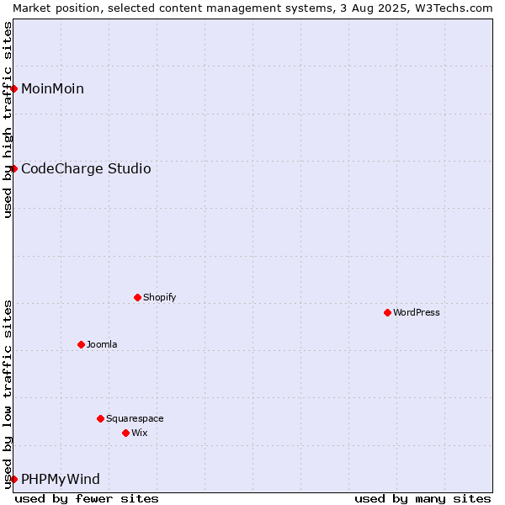This screenshot has height=505, width=505.
Task: Click the 'used by high traffic sites' axis label
Action: coord(7,120)
